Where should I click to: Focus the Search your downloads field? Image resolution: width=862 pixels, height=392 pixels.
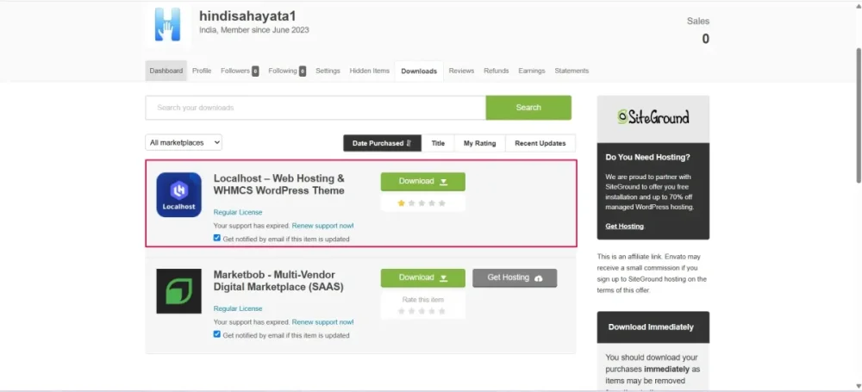coord(315,108)
